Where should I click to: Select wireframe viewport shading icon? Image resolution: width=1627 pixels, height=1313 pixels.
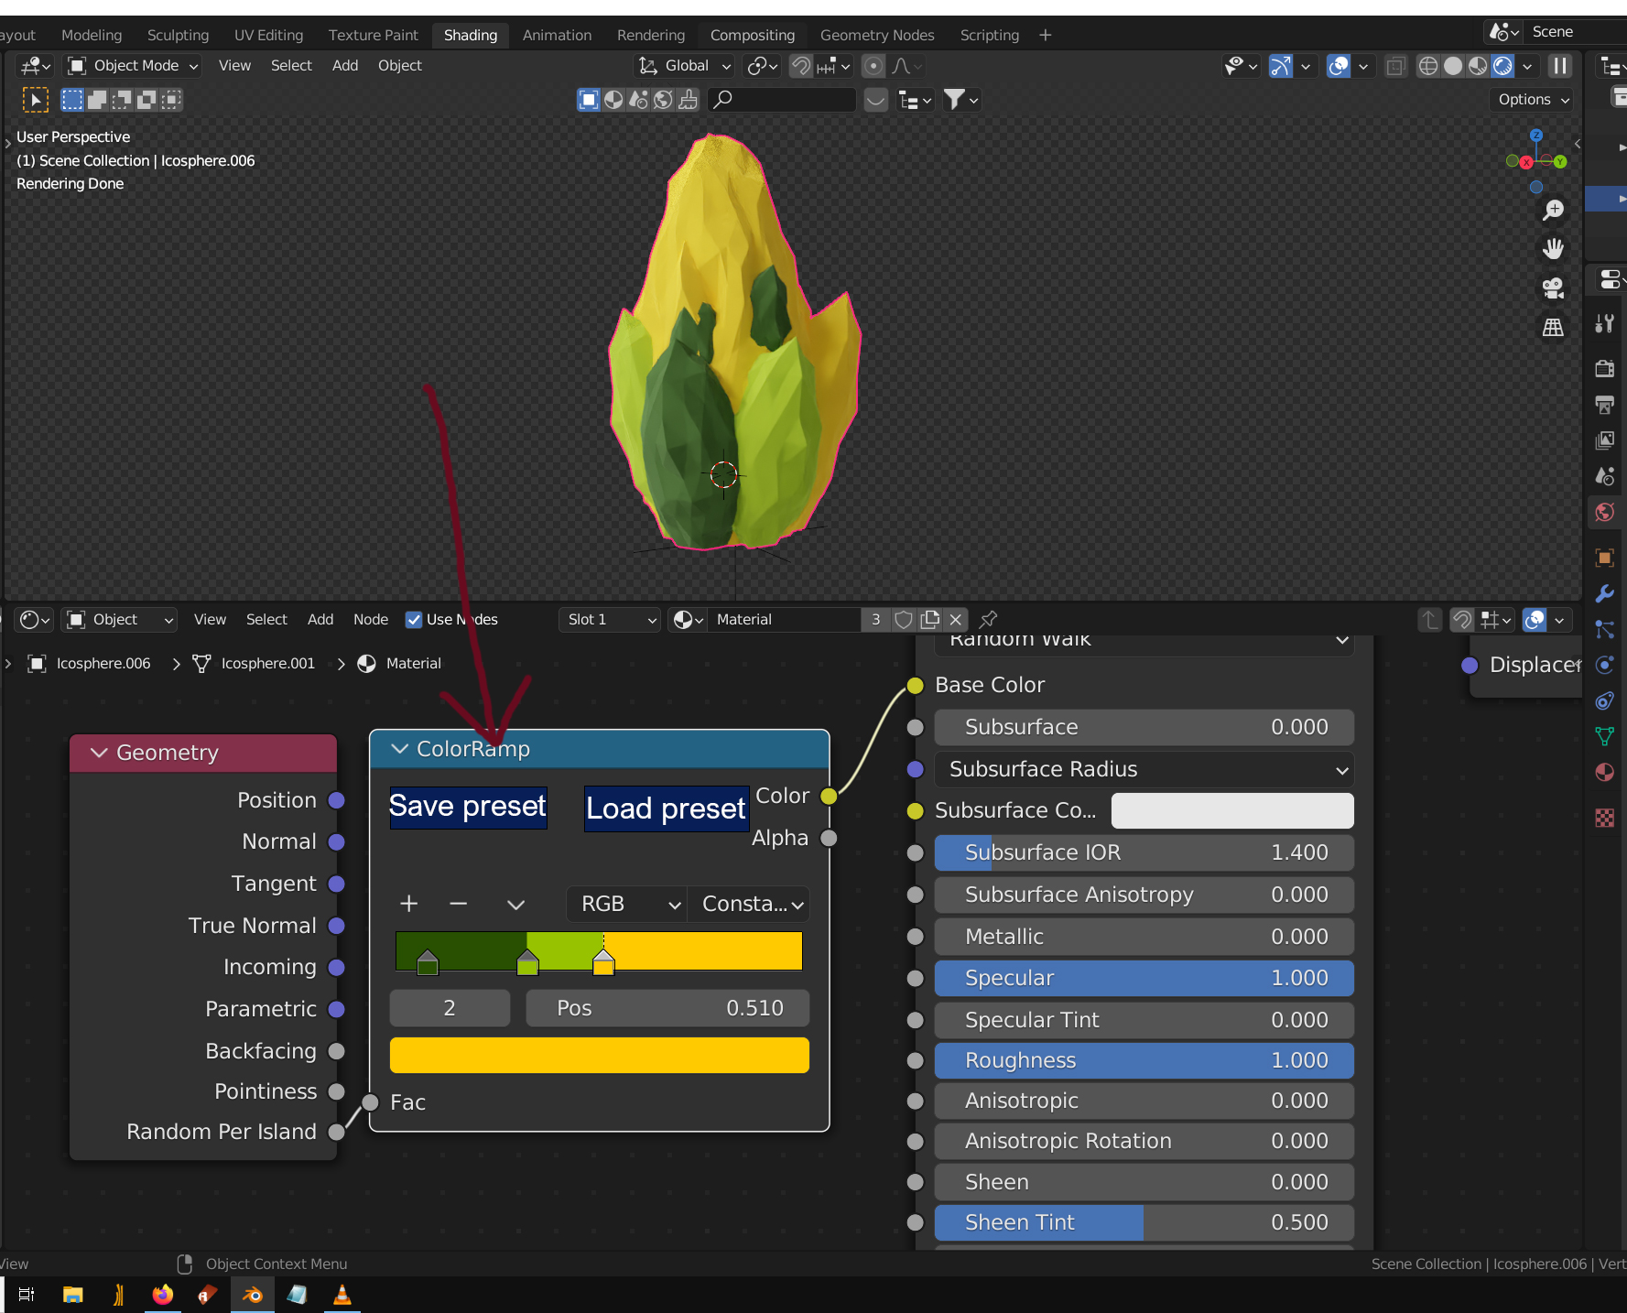pyautogui.click(x=1427, y=66)
